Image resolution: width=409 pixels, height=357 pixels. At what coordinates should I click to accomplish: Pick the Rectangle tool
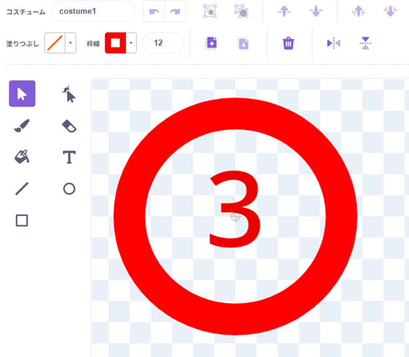tap(22, 220)
